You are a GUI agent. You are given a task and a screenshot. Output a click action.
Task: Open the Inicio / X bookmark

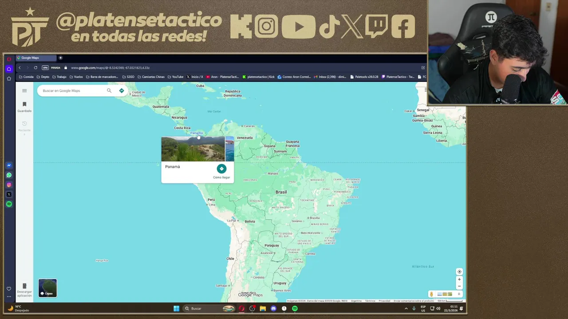pos(195,77)
